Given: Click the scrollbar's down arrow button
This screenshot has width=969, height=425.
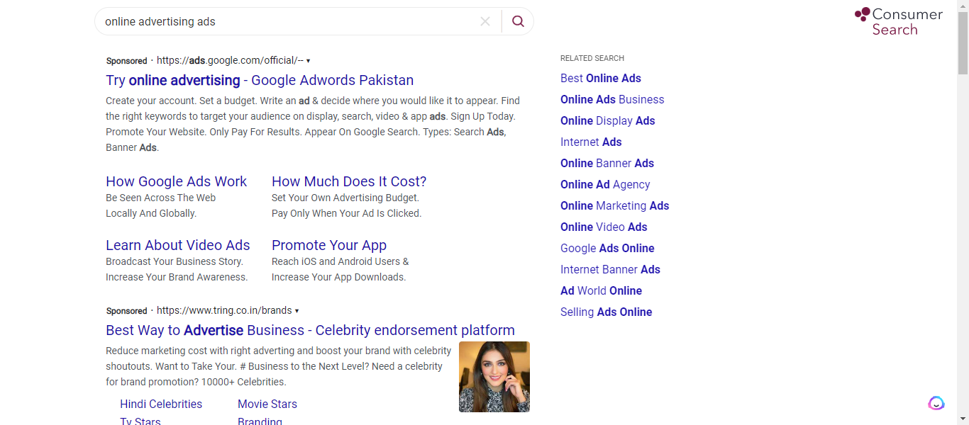Looking at the screenshot, I should pos(963,419).
